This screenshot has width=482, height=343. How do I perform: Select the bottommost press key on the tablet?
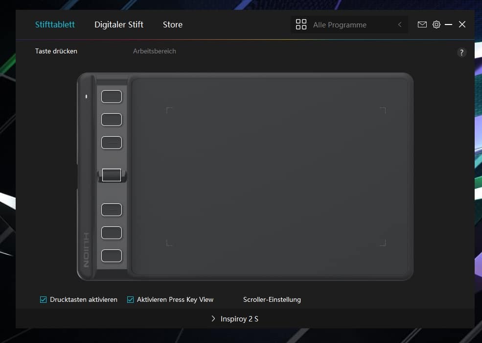pyautogui.click(x=111, y=255)
